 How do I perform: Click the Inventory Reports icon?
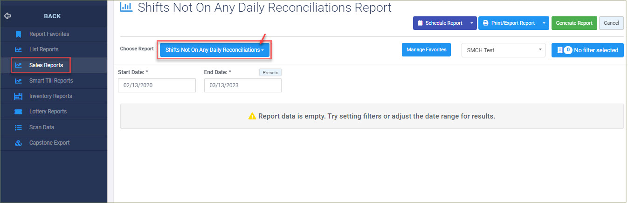click(18, 96)
